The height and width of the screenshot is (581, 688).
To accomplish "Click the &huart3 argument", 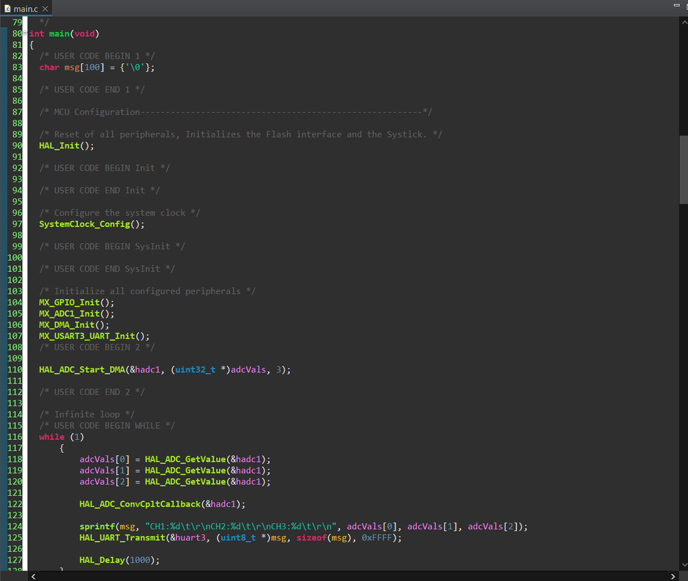I will pos(187,538).
